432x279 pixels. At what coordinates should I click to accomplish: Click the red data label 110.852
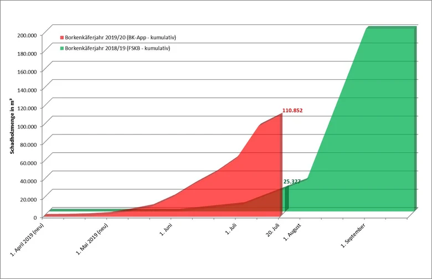(x=292, y=111)
